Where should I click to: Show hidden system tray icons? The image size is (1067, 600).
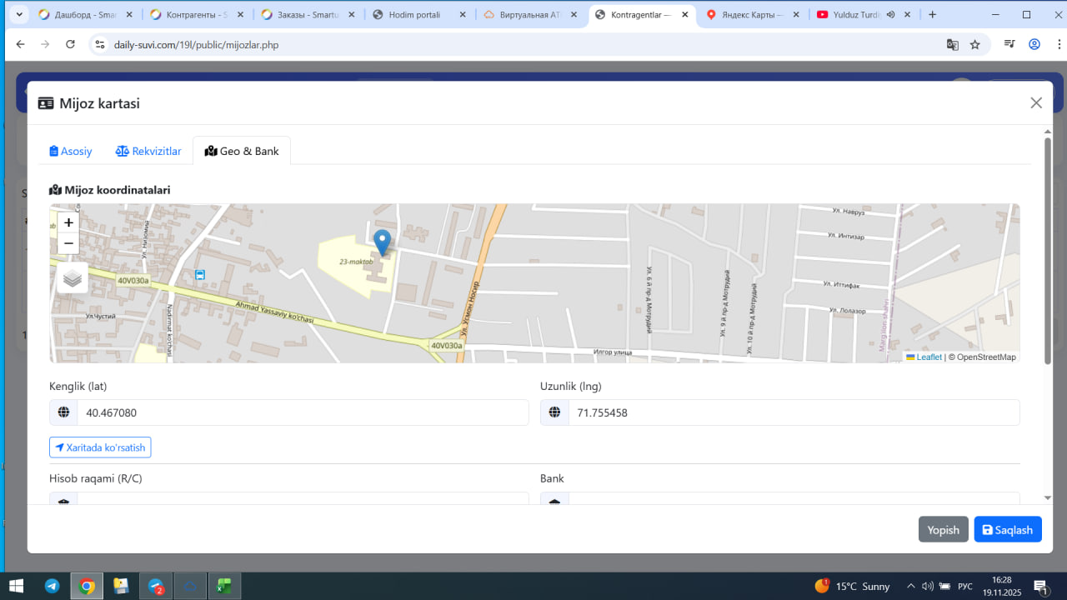click(x=910, y=586)
